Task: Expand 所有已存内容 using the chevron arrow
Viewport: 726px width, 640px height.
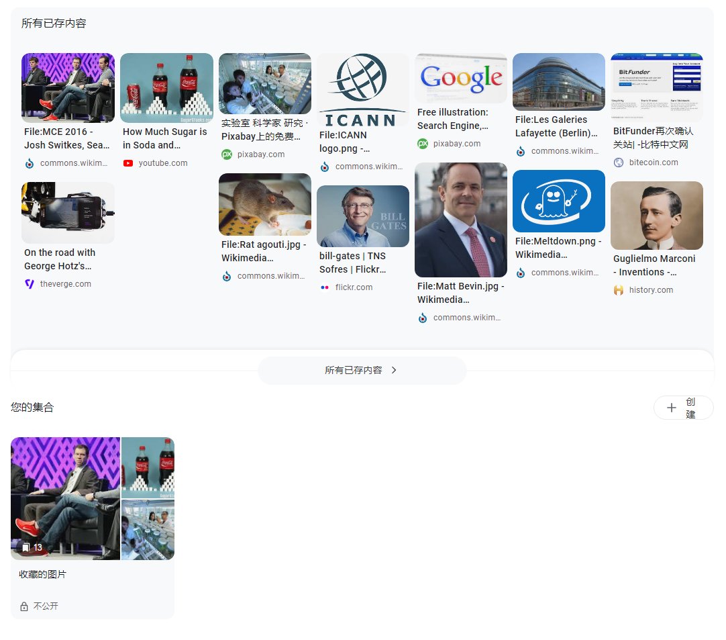Action: tap(394, 370)
